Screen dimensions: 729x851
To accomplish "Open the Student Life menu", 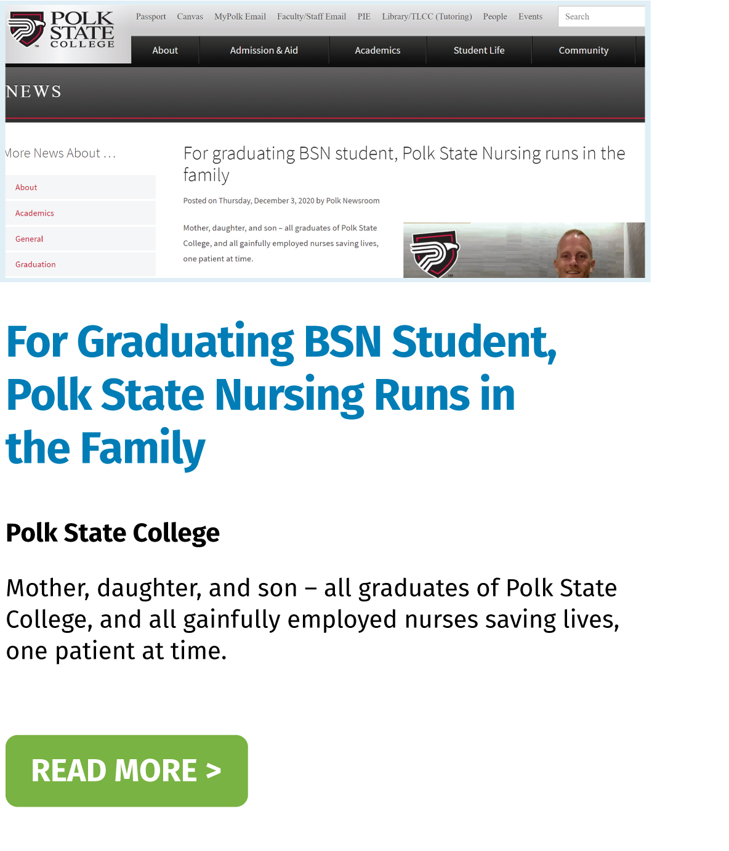I will (479, 51).
